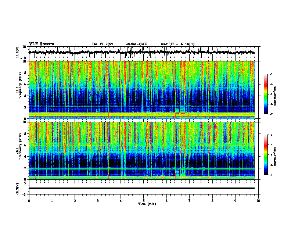
Task: Click the 'ch.3(V)' axis label
Action: point(18,189)
